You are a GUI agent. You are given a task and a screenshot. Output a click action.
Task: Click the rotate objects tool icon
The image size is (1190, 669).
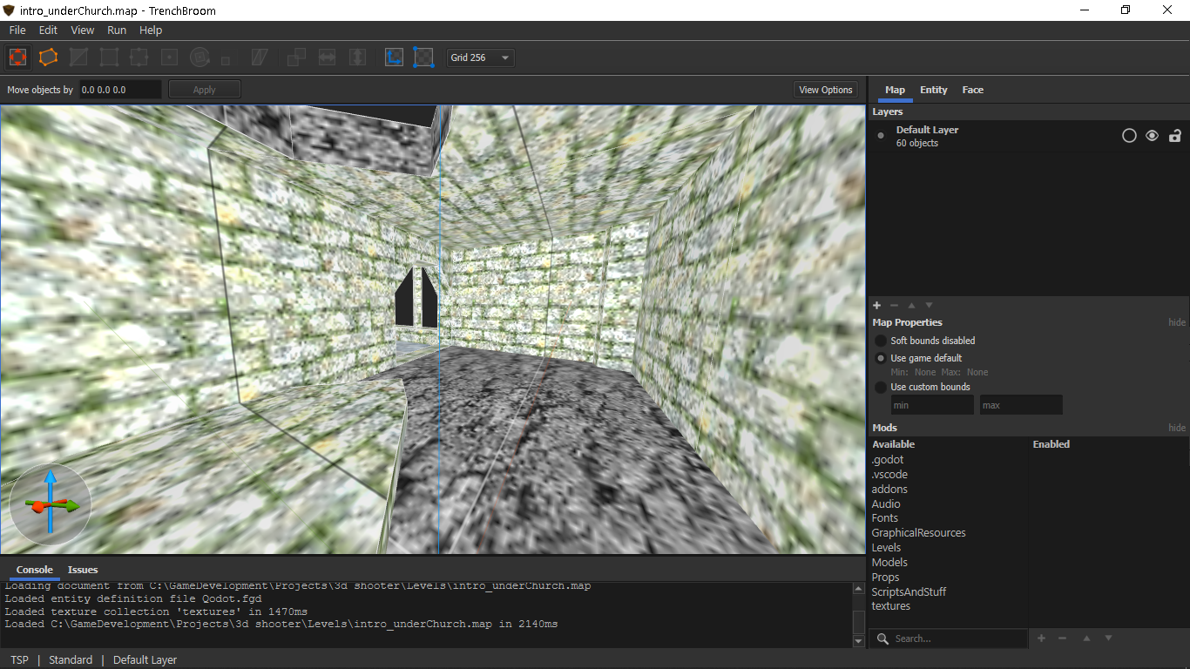point(199,57)
